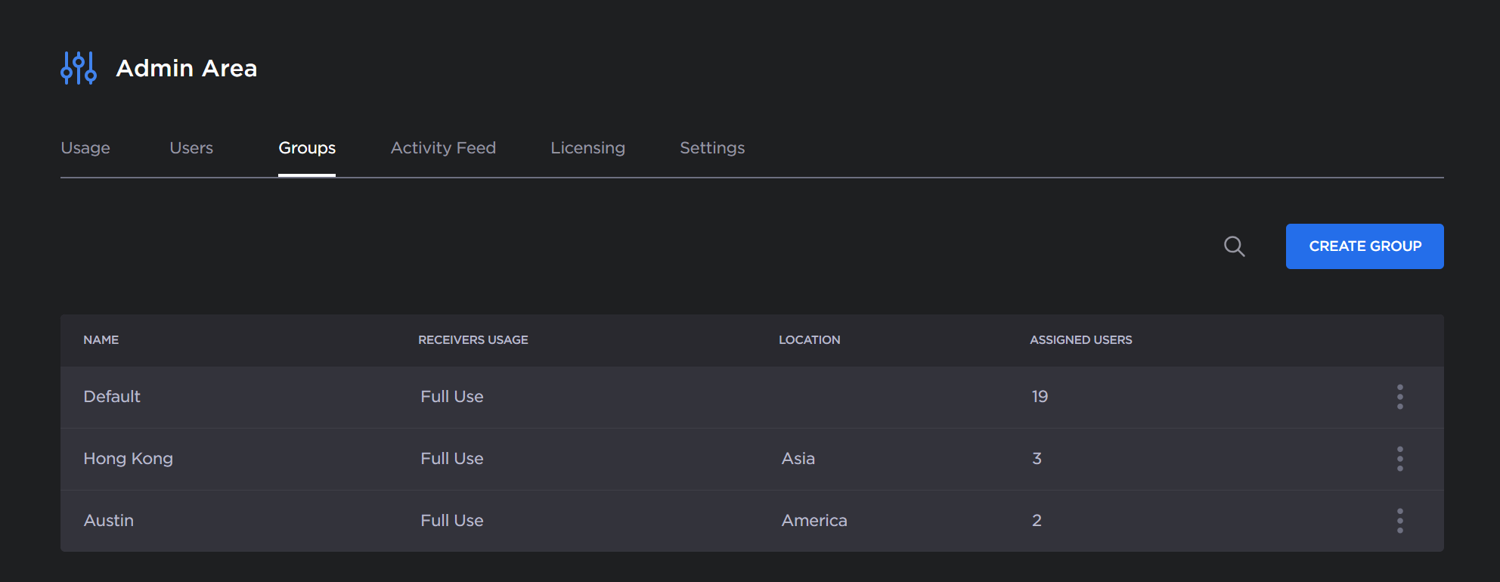1500x582 pixels.
Task: Click the Location column header
Action: click(x=809, y=340)
